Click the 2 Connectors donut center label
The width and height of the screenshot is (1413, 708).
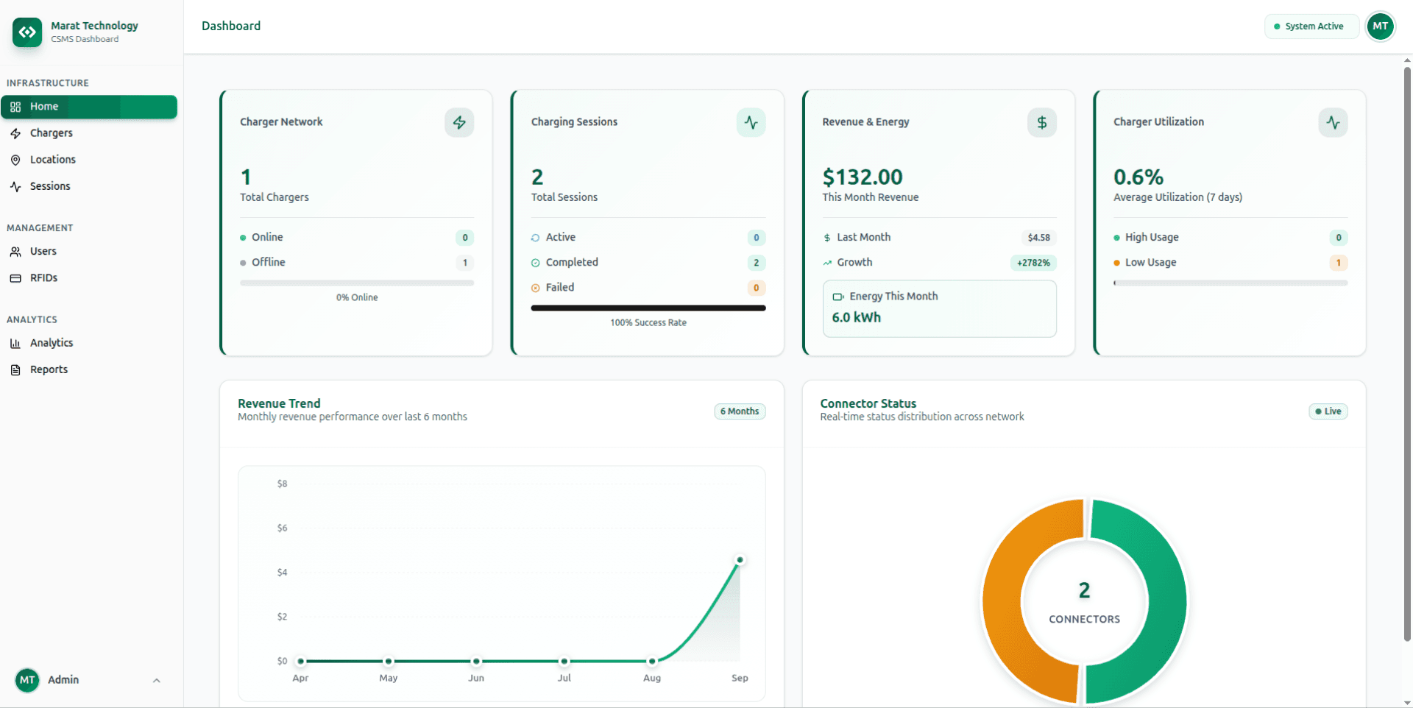1085,603
